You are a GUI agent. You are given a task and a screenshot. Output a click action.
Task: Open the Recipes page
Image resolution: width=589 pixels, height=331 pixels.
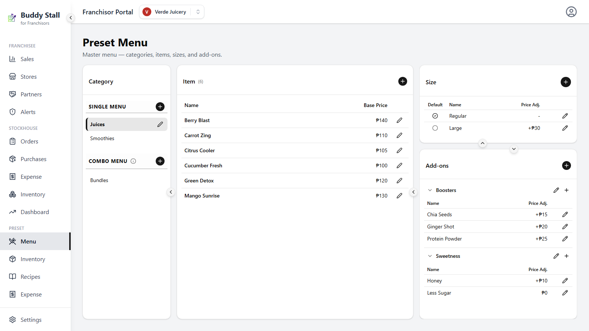[35, 277]
